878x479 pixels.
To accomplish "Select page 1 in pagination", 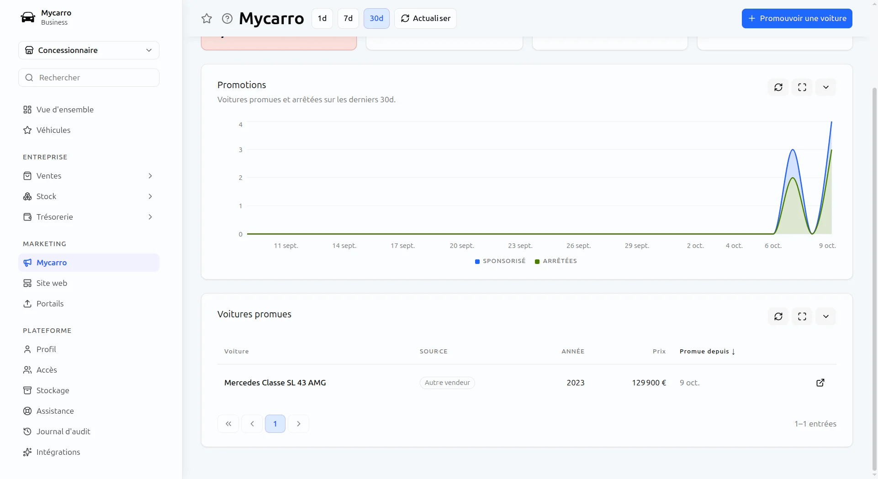I will (x=275, y=424).
